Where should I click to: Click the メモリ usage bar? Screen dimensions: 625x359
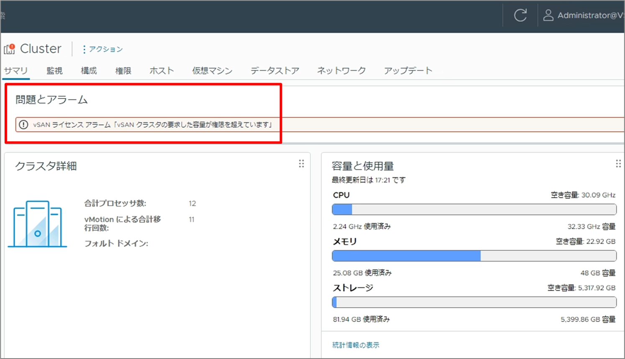[x=474, y=256]
